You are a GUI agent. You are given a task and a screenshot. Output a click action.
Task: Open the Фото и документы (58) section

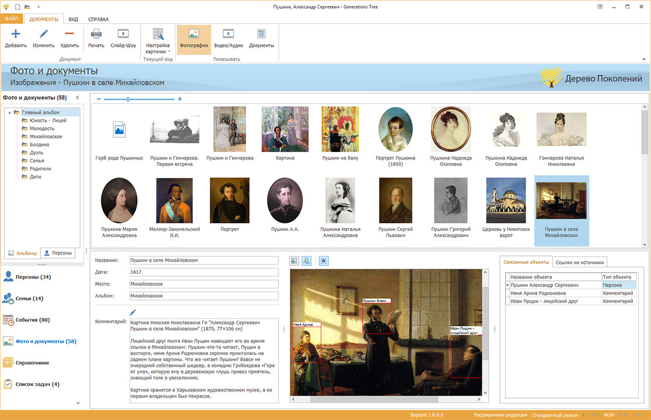(46, 341)
